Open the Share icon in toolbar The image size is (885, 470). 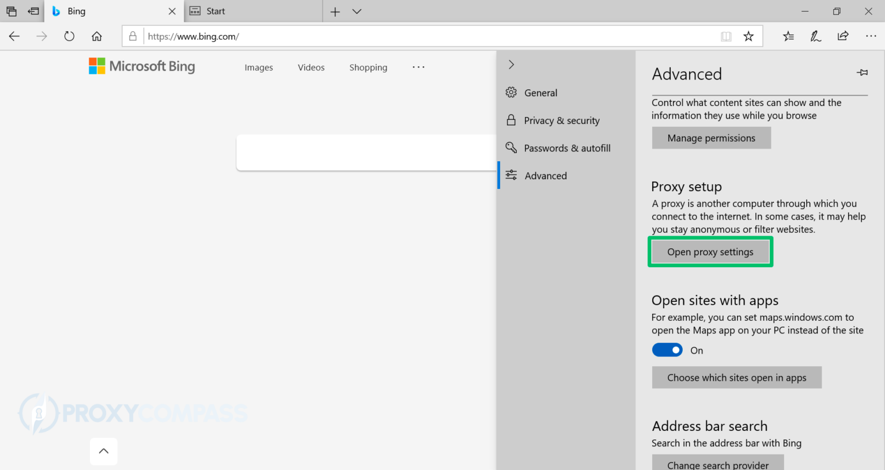click(x=842, y=36)
